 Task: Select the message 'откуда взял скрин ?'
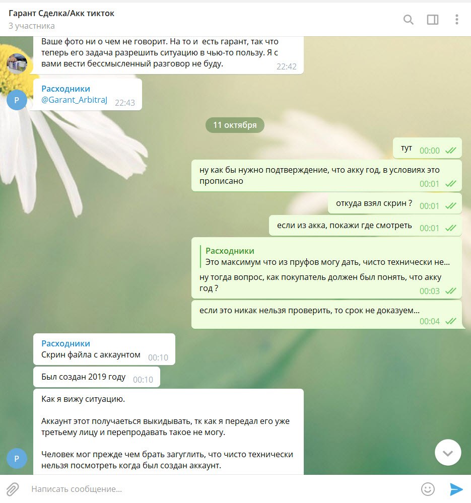[x=394, y=203]
